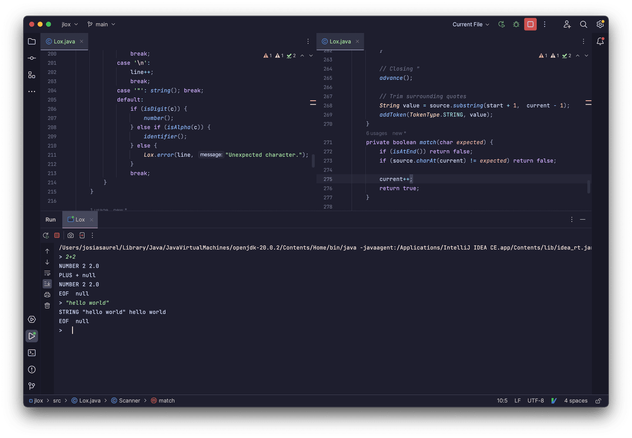Click the right editor's vertical scrollbar thumb
This screenshot has height=438, width=632.
pyautogui.click(x=588, y=187)
